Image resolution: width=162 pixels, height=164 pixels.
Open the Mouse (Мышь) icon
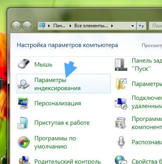click(x=24, y=64)
